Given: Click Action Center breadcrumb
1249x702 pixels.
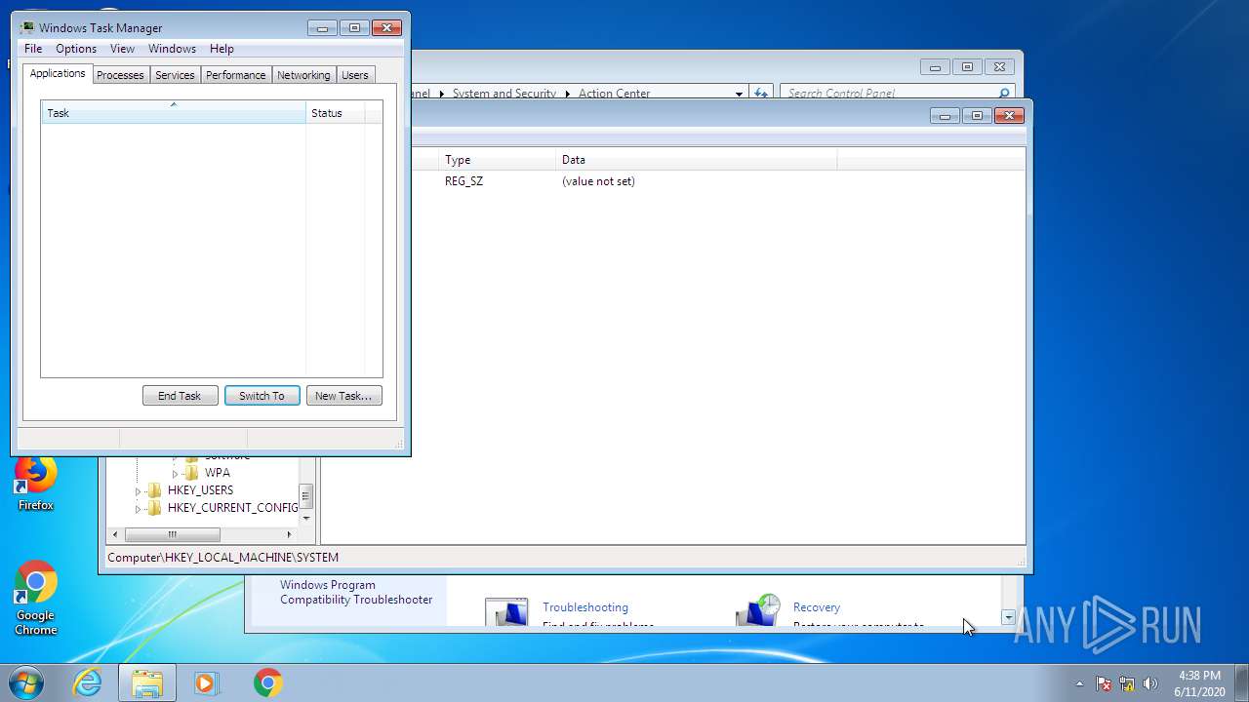Looking at the screenshot, I should pyautogui.click(x=615, y=94).
